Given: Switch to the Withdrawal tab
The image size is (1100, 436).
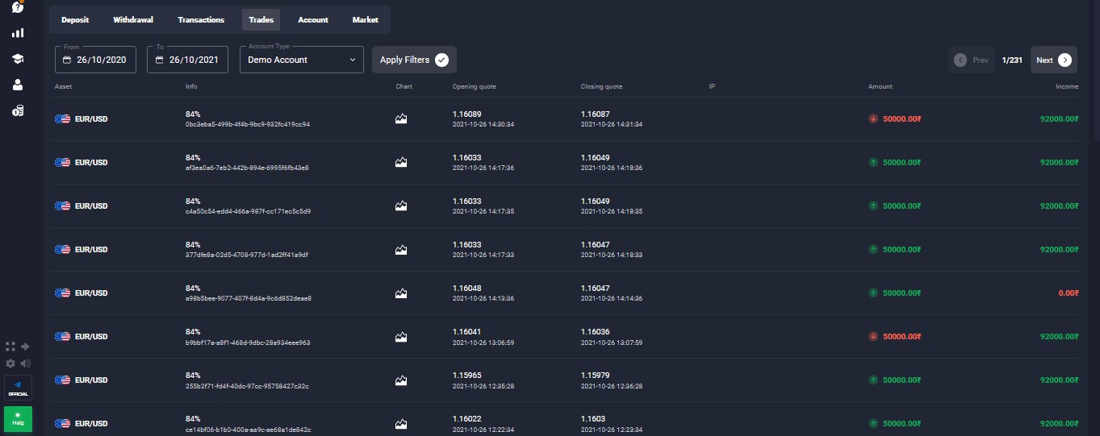Looking at the screenshot, I should 133,20.
